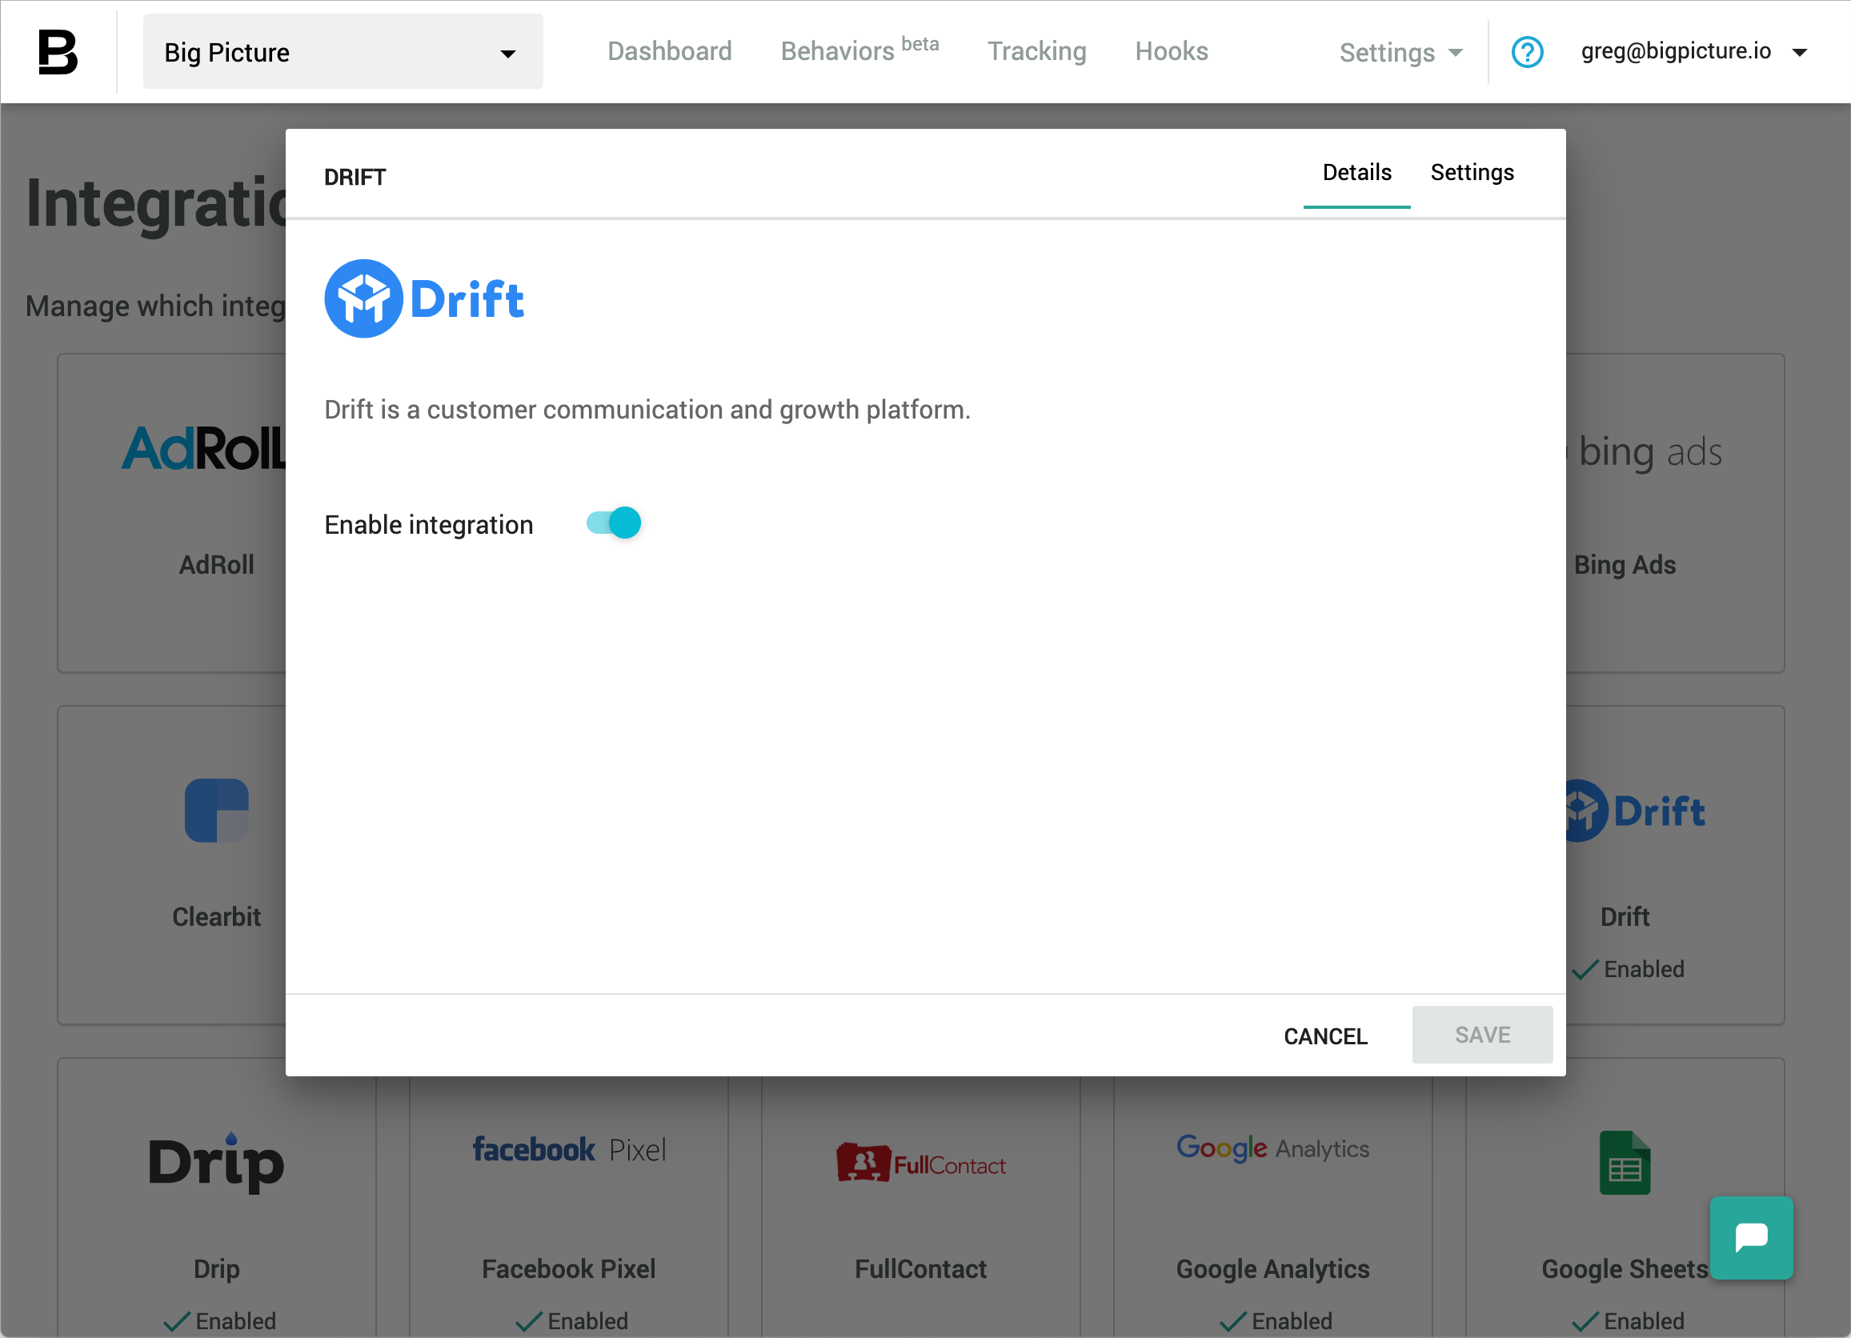Click the Cancel button in modal
The image size is (1851, 1338).
1325,1035
